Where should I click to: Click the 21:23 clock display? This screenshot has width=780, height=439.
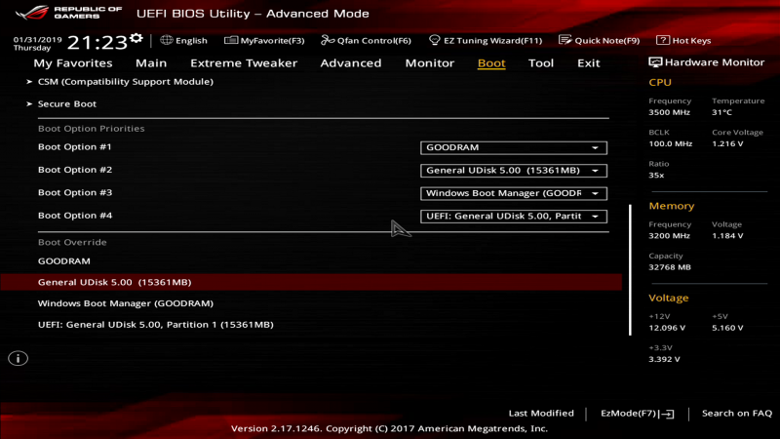[97, 42]
